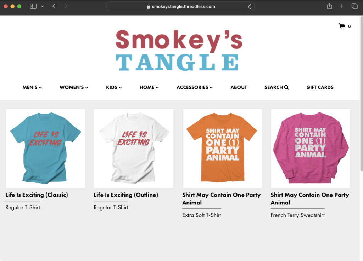Image resolution: width=363 pixels, height=261 pixels.
Task: Expand the Men's dropdown menu
Action: [x=32, y=87]
